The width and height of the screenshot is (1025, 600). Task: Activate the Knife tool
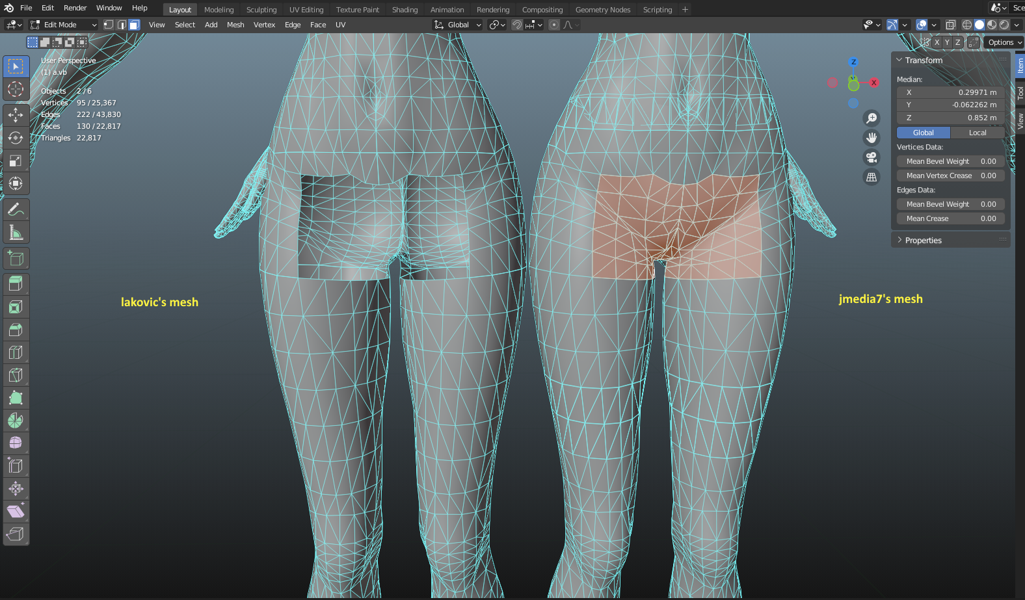tap(16, 375)
